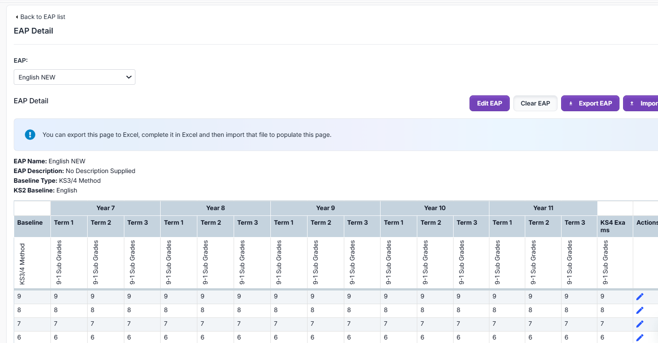Click the download icon on Export EAP
Screen dimensions: 658x343
571,103
